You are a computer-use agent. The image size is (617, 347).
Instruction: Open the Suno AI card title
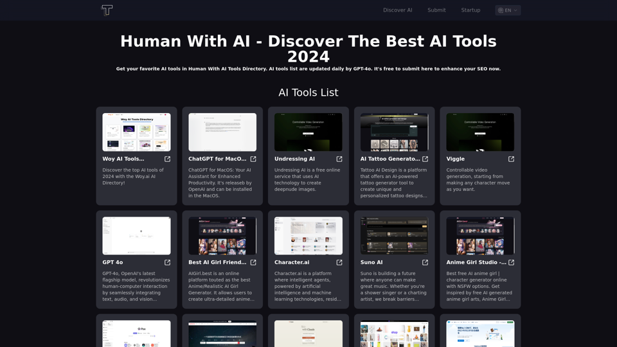371,262
